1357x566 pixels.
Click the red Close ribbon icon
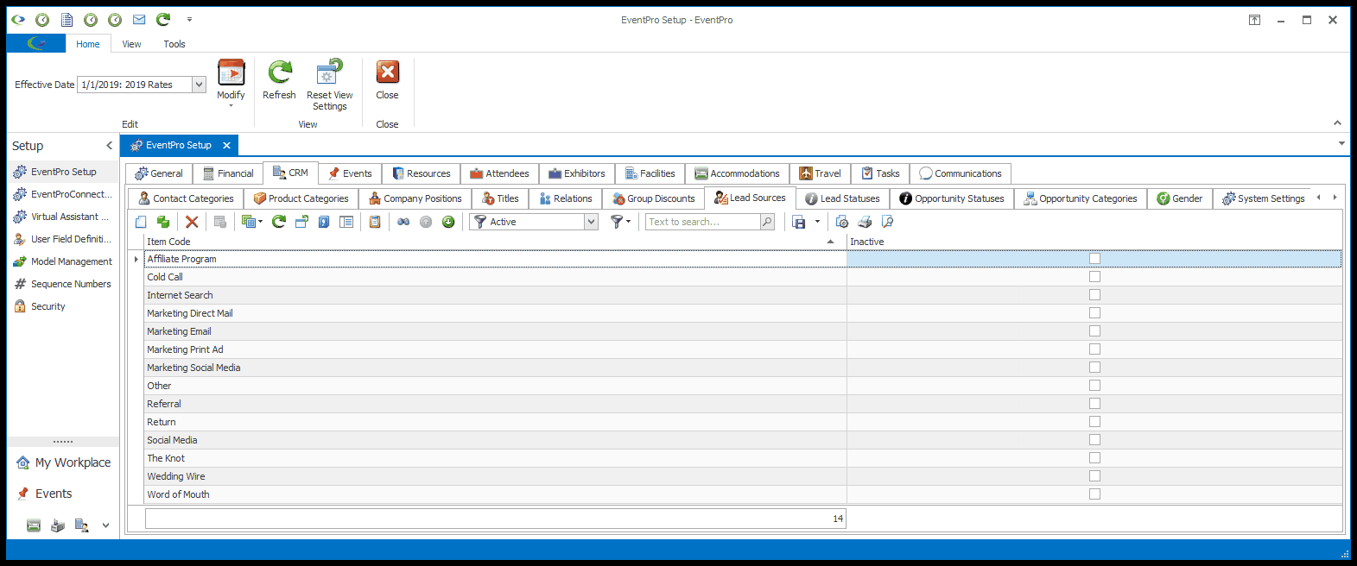388,72
